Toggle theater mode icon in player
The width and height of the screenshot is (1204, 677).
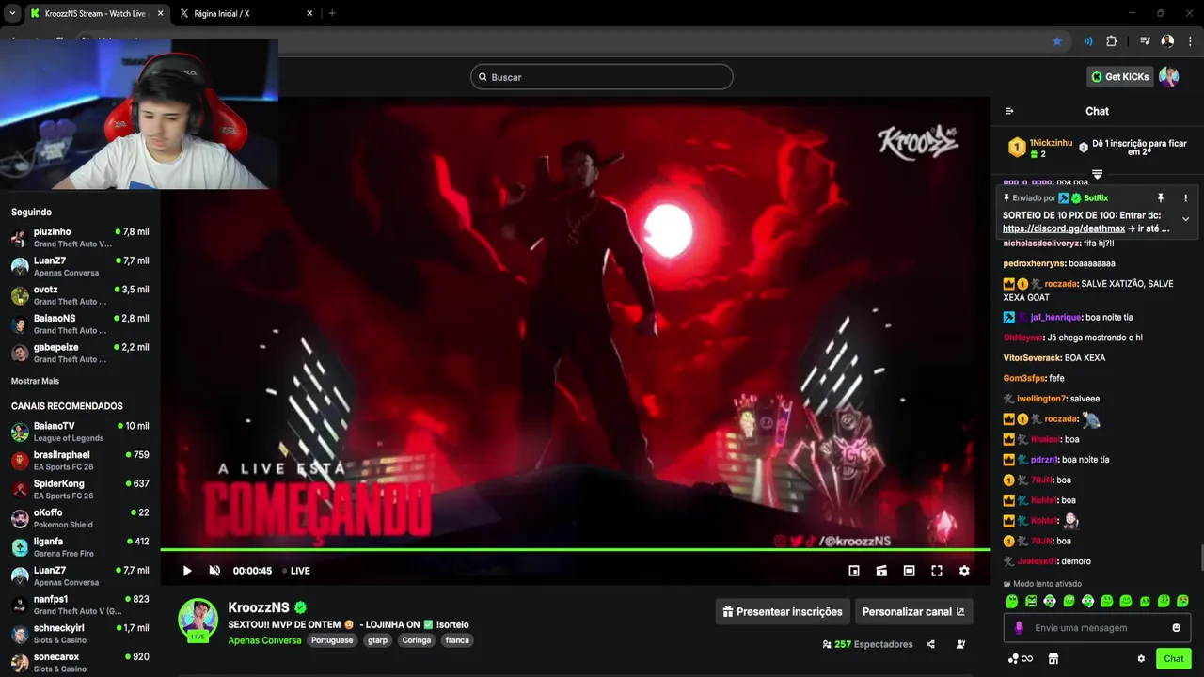coord(909,571)
